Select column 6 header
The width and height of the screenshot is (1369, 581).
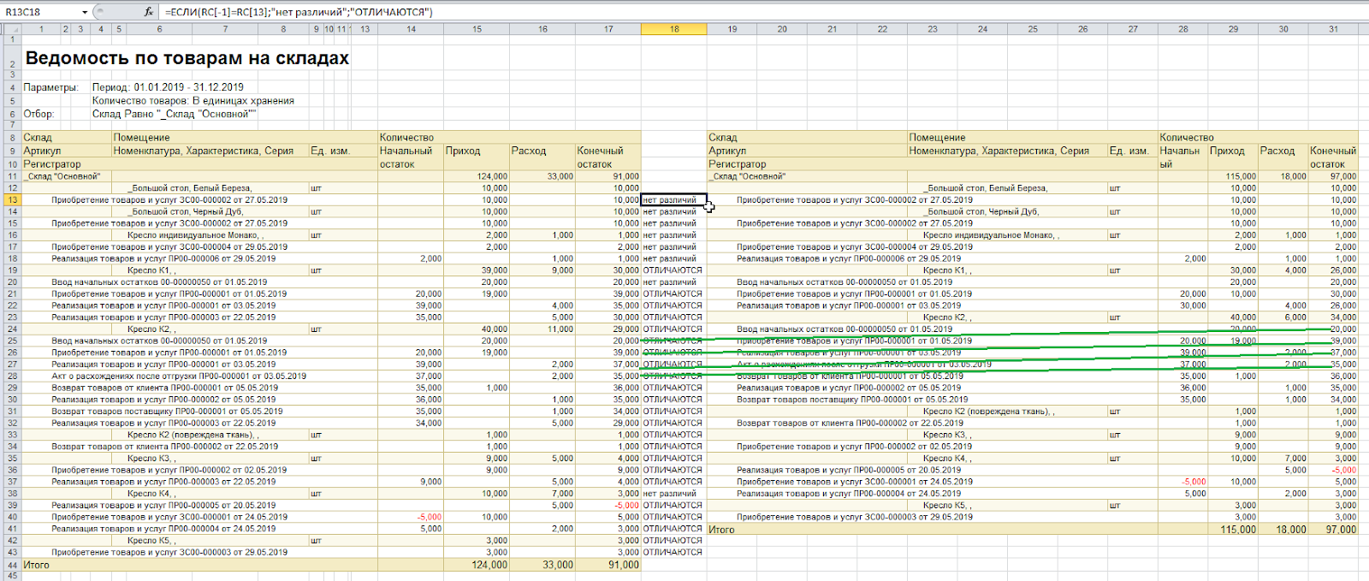tap(159, 29)
